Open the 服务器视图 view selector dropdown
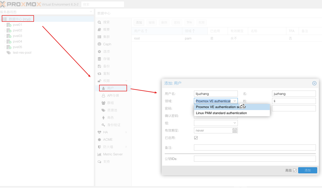Viewport: 322px width, 188px height. click(91, 12)
